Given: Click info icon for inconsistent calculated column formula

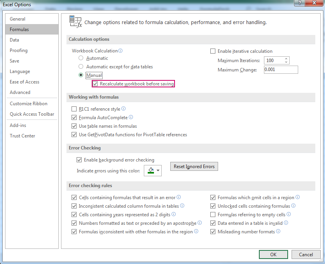Looking at the screenshot, I should click(x=182, y=206).
